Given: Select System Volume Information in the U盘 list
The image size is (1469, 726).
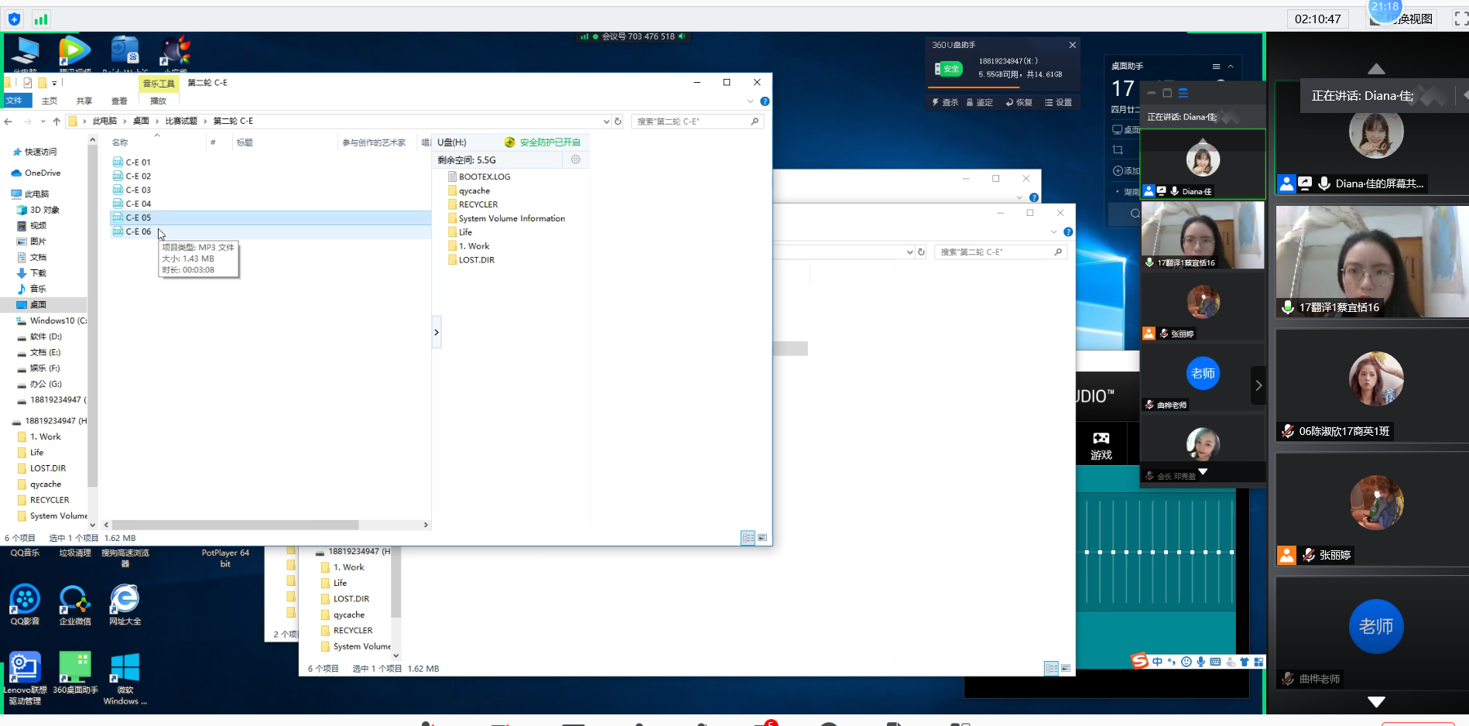Looking at the screenshot, I should (512, 218).
